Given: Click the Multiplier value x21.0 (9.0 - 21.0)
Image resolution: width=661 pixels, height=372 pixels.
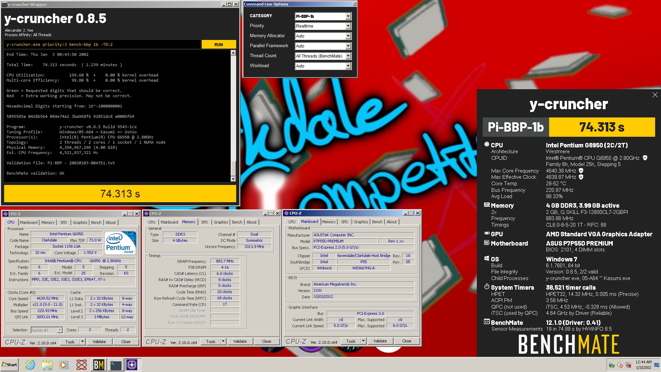Looking at the screenshot, I should click(x=48, y=304).
